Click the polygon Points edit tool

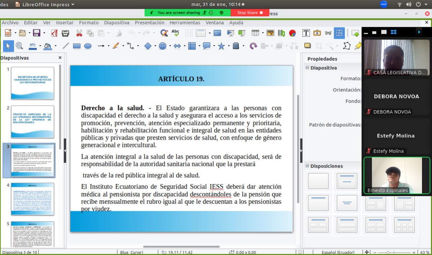[x=347, y=46]
